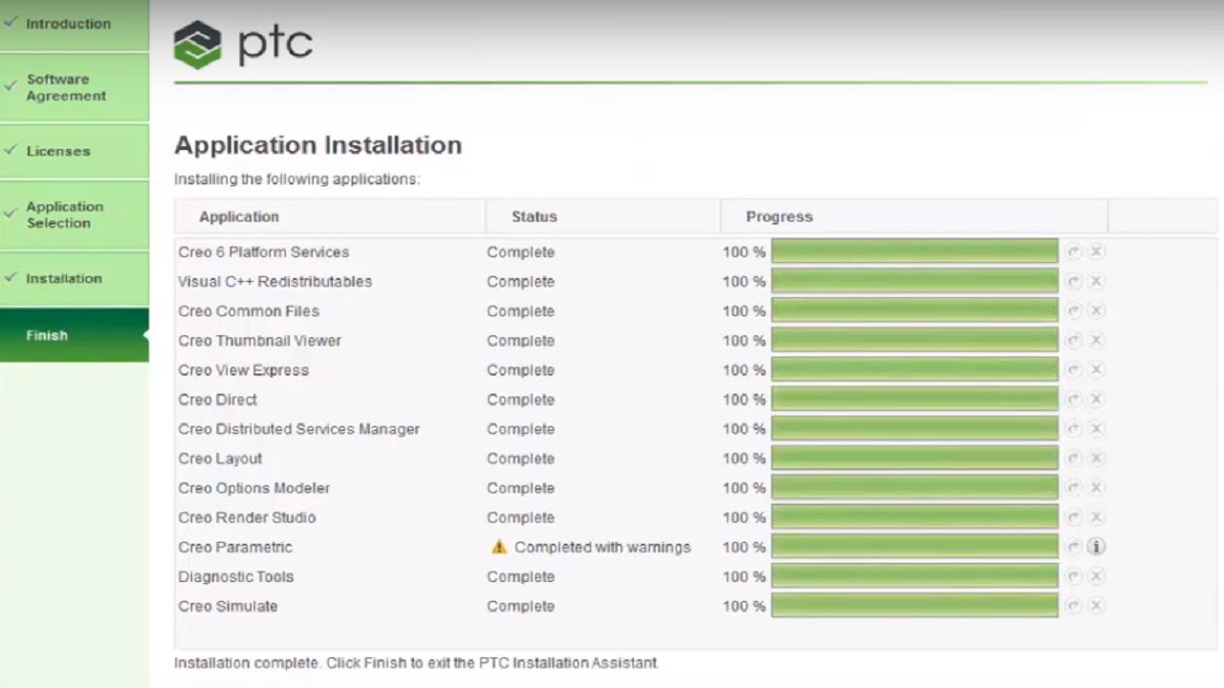Click the cancel X icon for Diagnostic Tools
The image size is (1224, 688).
[x=1097, y=577]
